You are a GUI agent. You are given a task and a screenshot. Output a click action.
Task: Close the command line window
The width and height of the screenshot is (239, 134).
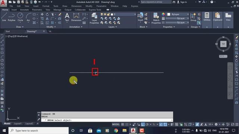click(x=38, y=115)
